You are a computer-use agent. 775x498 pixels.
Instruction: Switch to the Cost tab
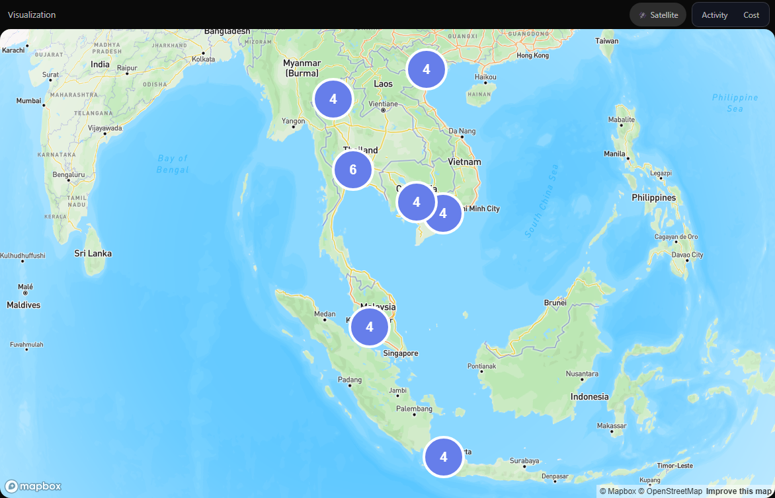click(751, 15)
